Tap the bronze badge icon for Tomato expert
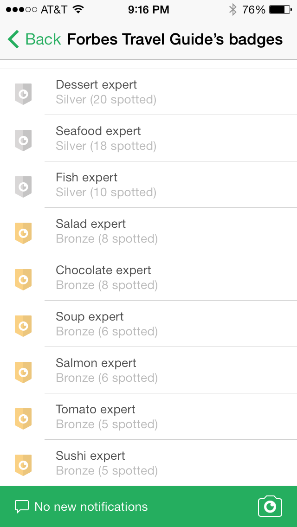Viewport: 297px width, 527px height. [x=23, y=418]
